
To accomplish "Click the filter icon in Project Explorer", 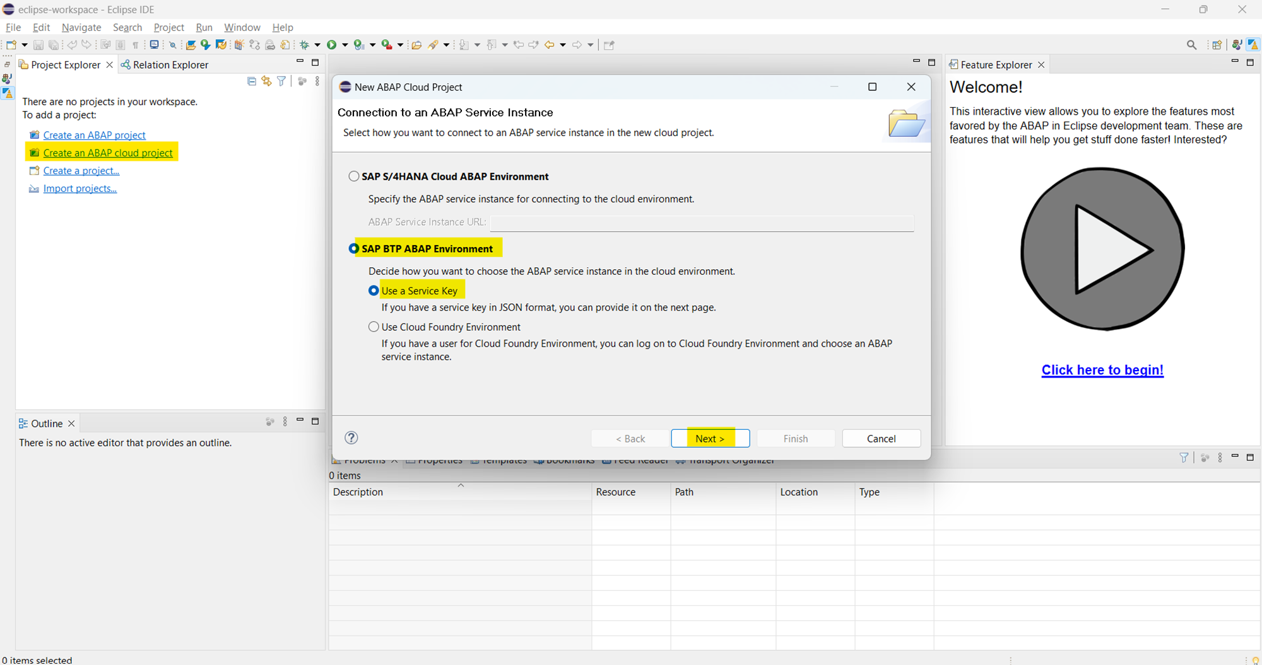I will (281, 81).
